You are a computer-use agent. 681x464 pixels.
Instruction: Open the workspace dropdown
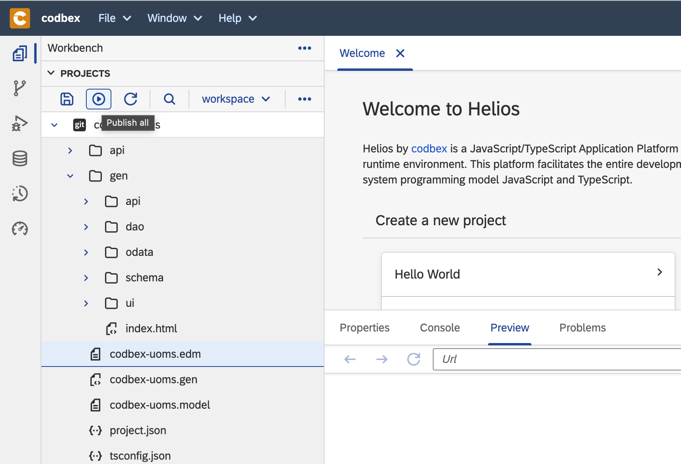click(236, 99)
